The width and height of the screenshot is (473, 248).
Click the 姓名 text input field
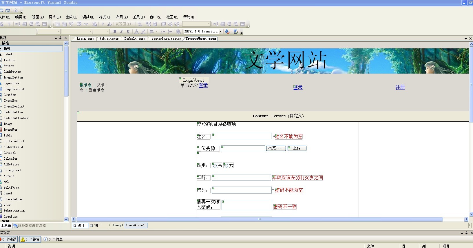tap(242, 136)
